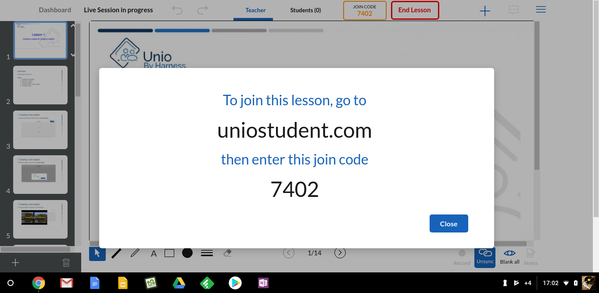The image size is (599, 293).
Task: Select slide 2 thumbnail
Action: (x=40, y=85)
